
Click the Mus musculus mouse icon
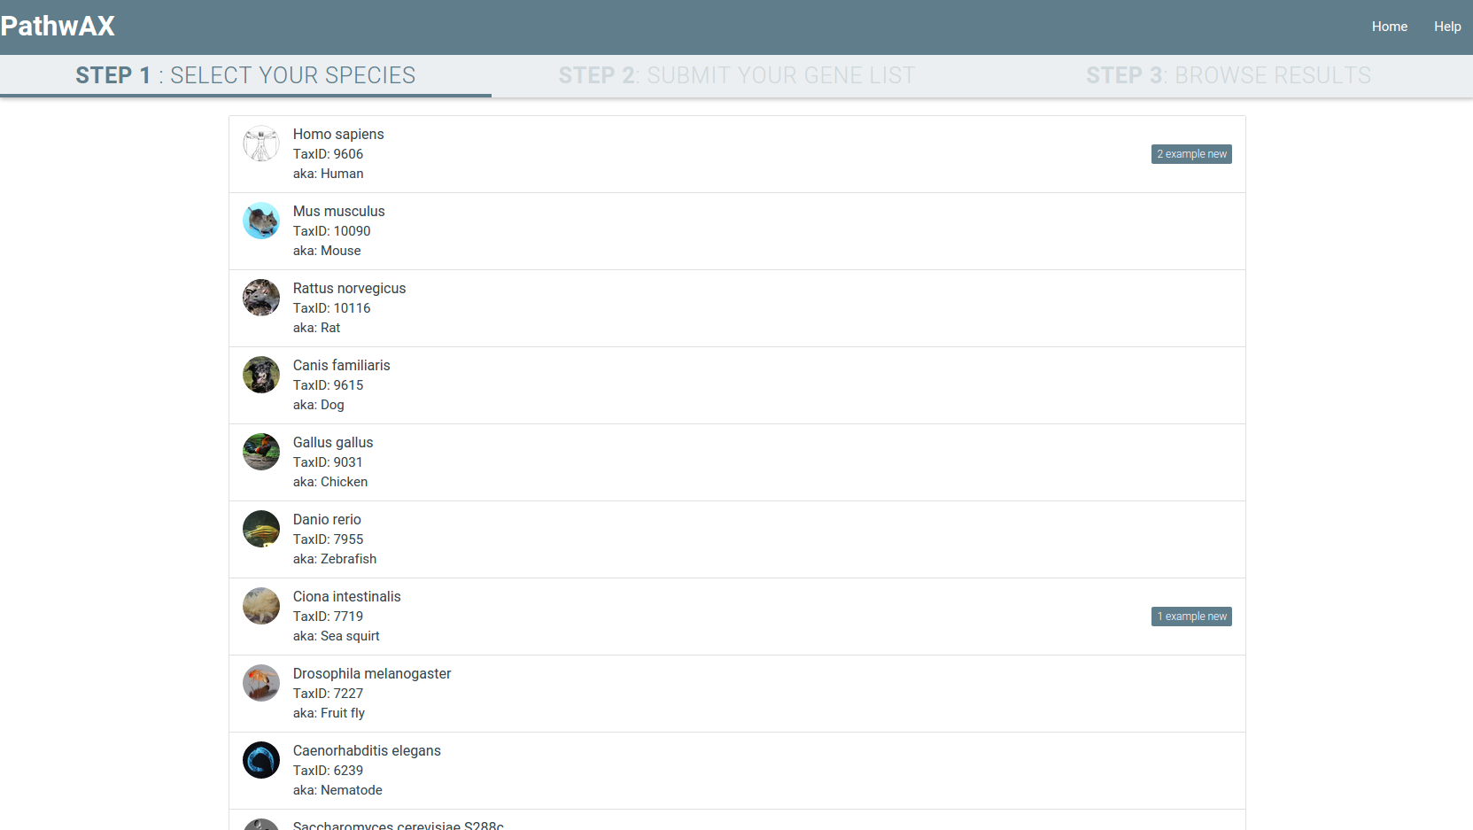click(261, 221)
